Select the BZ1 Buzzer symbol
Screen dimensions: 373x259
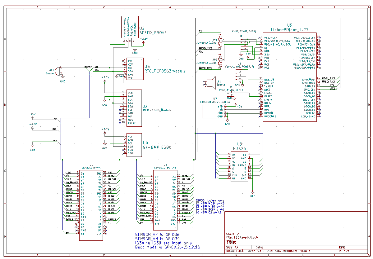(x=58, y=71)
